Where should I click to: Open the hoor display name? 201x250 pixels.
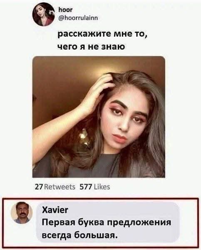tap(65, 10)
